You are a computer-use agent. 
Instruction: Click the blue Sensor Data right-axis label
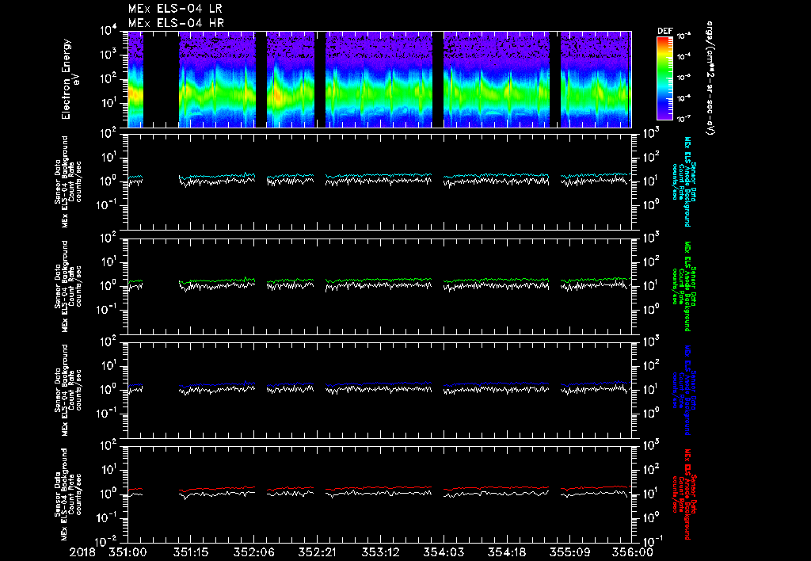click(x=683, y=390)
